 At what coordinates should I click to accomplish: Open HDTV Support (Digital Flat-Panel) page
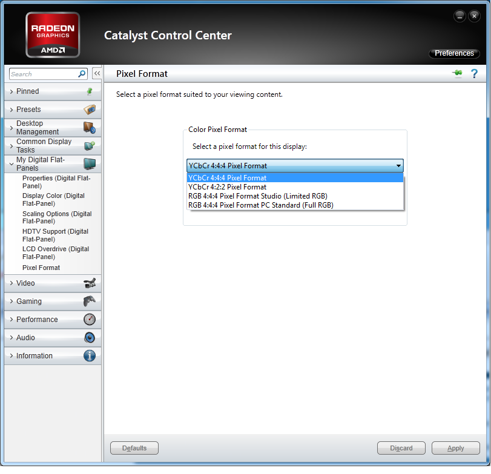click(56, 235)
